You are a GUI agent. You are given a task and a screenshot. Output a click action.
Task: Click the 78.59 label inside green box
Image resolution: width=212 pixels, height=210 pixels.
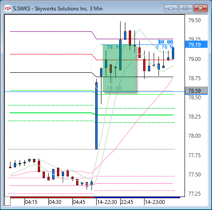114,88
